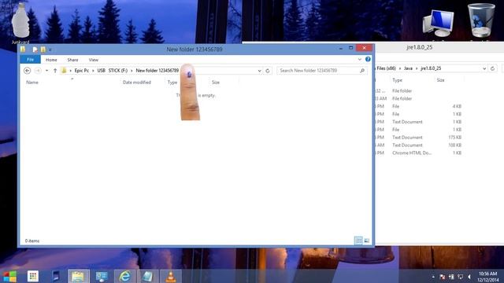Click the window system folder icon in title bar
Viewport: 504px width, 283px height.
click(x=23, y=50)
